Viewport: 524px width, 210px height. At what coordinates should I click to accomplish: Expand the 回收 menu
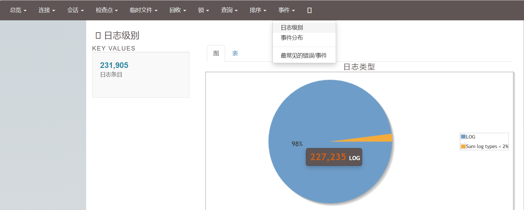point(178,10)
